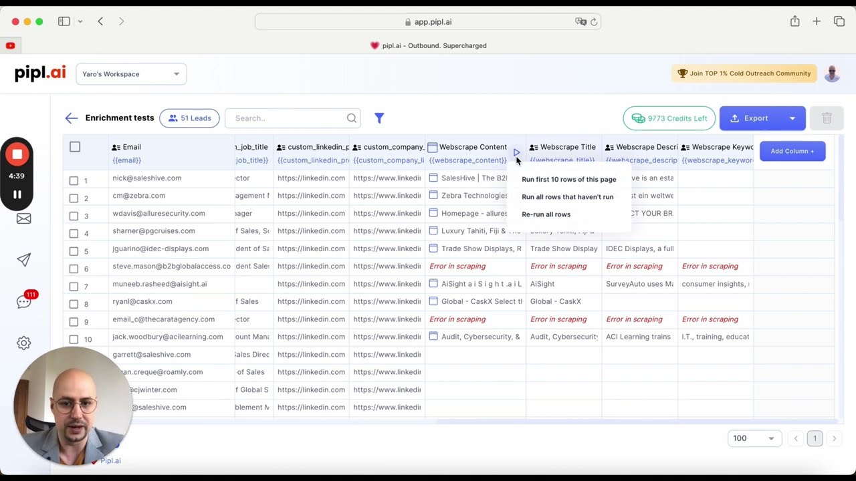This screenshot has height=481, width=856.
Task: Click the ACI Learning trains description cell
Action: (639, 337)
